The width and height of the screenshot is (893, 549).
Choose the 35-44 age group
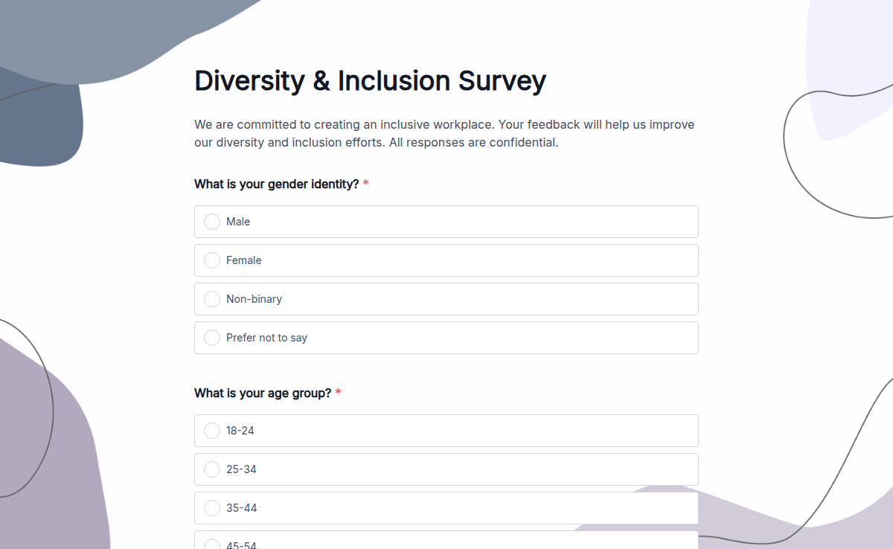pyautogui.click(x=212, y=507)
